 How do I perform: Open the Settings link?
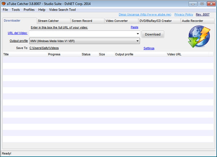click(x=149, y=48)
